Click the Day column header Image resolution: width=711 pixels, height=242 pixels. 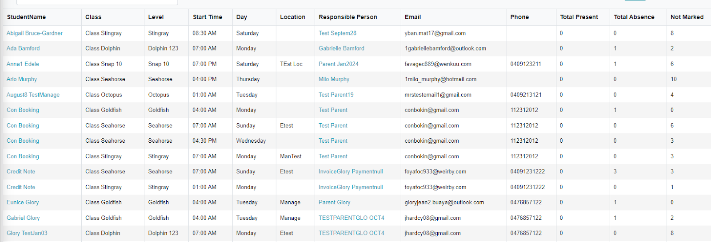[x=242, y=17]
